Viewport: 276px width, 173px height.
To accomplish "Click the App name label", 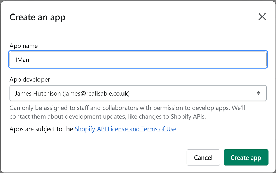I will pos(24,46).
